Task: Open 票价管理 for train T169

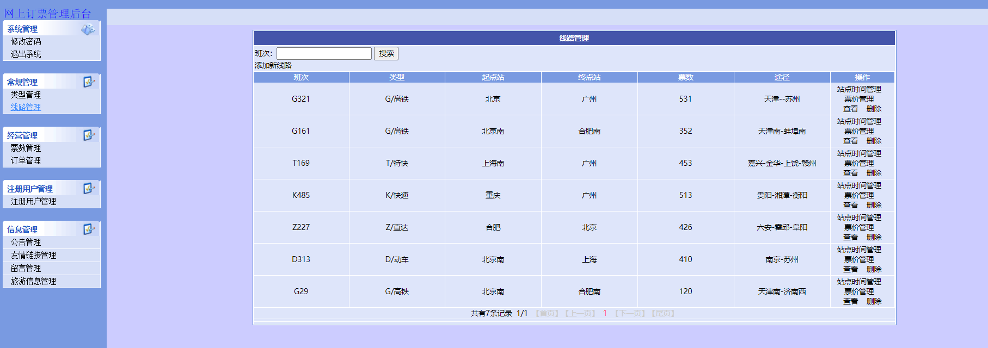Action: click(x=859, y=163)
